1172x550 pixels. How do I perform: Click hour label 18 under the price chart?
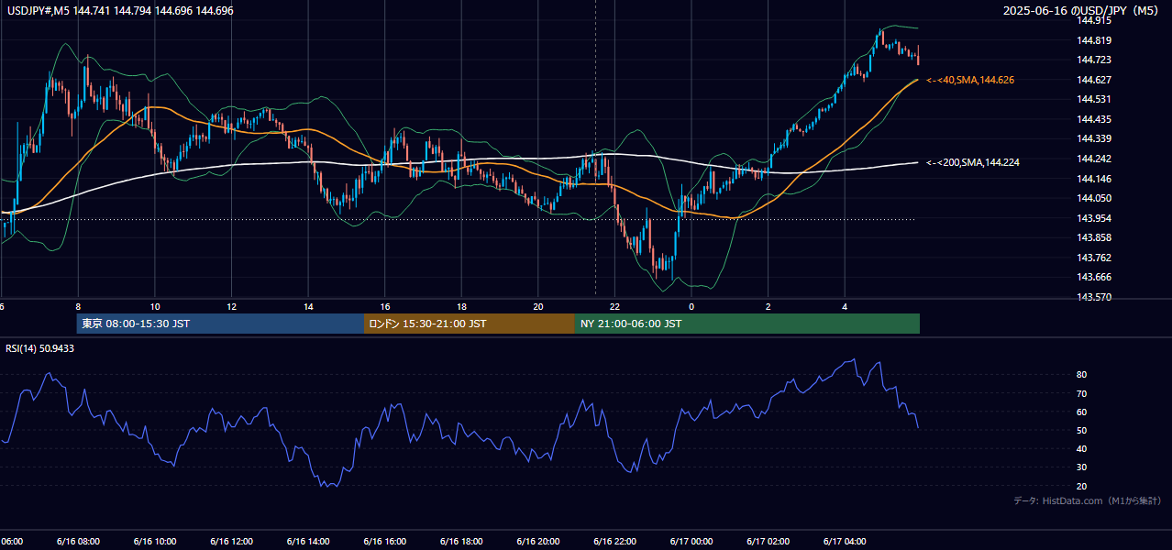click(x=461, y=306)
